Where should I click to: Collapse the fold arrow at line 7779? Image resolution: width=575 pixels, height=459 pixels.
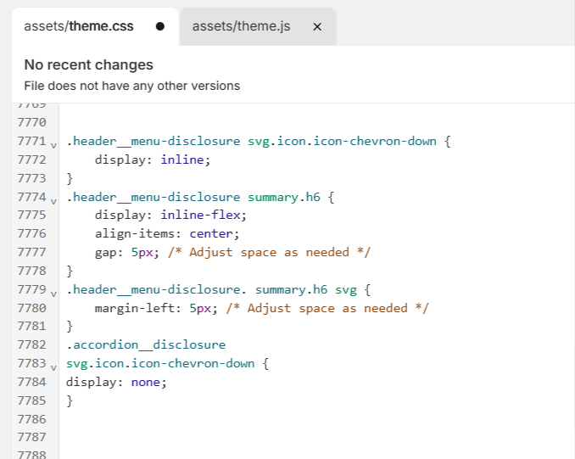click(x=53, y=294)
